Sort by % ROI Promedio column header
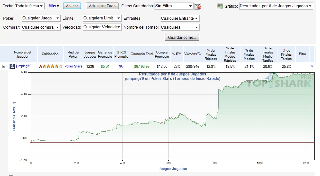Viewport: 320px width, 176px height. click(x=121, y=54)
